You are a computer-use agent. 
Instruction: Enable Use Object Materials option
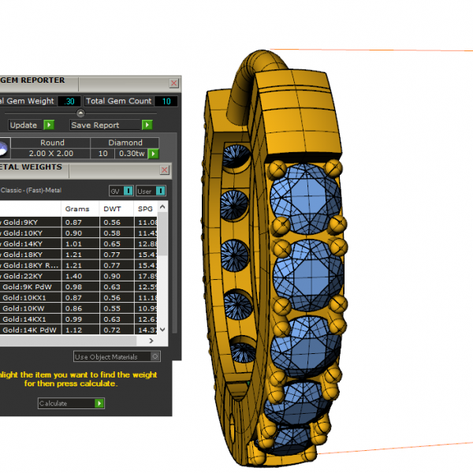tap(155, 356)
